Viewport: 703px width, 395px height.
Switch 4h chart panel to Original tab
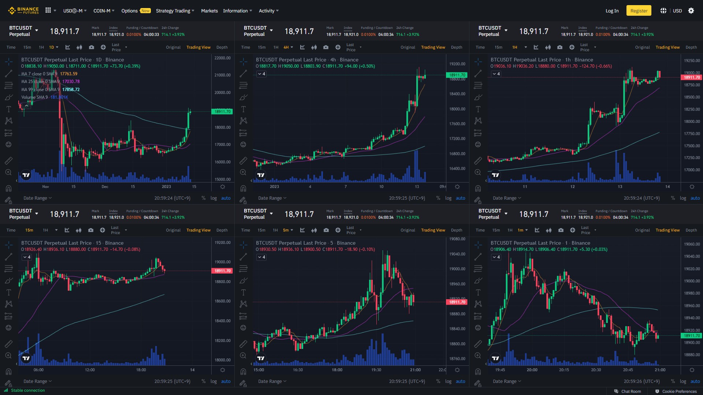pyautogui.click(x=408, y=47)
